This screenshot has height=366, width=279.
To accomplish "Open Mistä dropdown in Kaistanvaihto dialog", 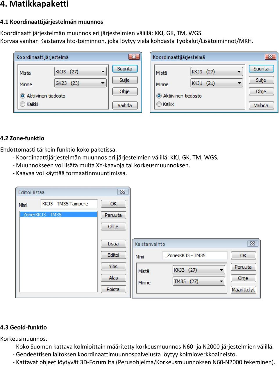I will tap(199, 270).
